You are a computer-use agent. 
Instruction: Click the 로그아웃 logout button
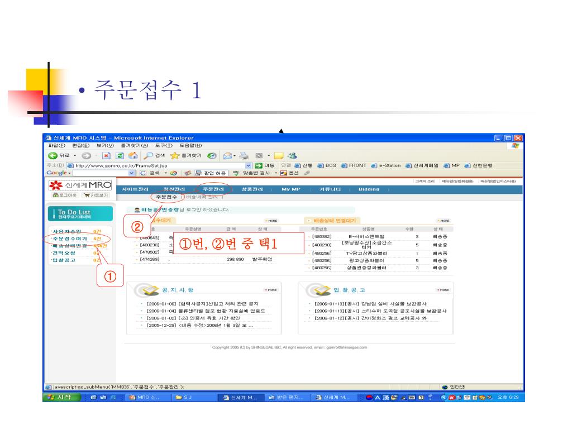point(65,195)
